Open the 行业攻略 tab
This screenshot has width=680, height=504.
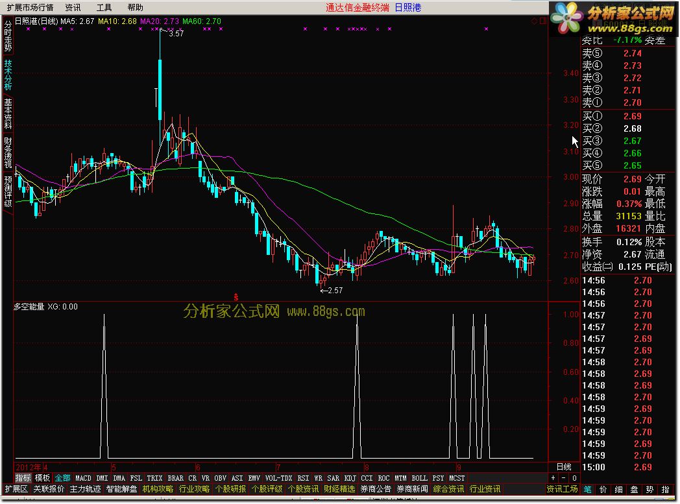point(194,489)
